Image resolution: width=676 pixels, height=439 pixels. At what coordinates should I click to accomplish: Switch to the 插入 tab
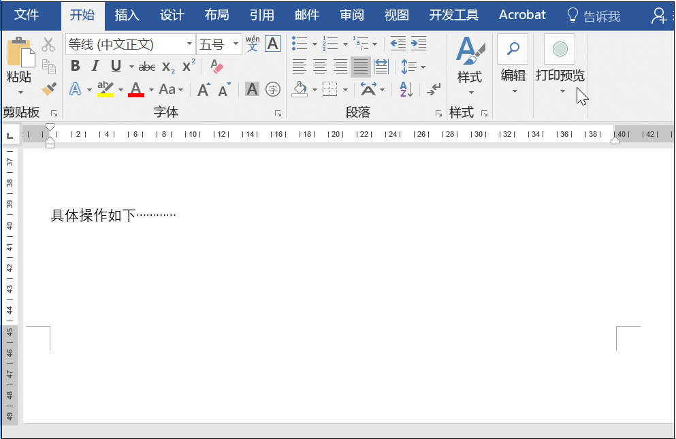[127, 15]
